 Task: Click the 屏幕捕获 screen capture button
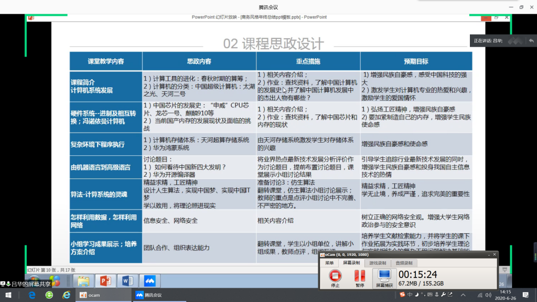(x=384, y=278)
